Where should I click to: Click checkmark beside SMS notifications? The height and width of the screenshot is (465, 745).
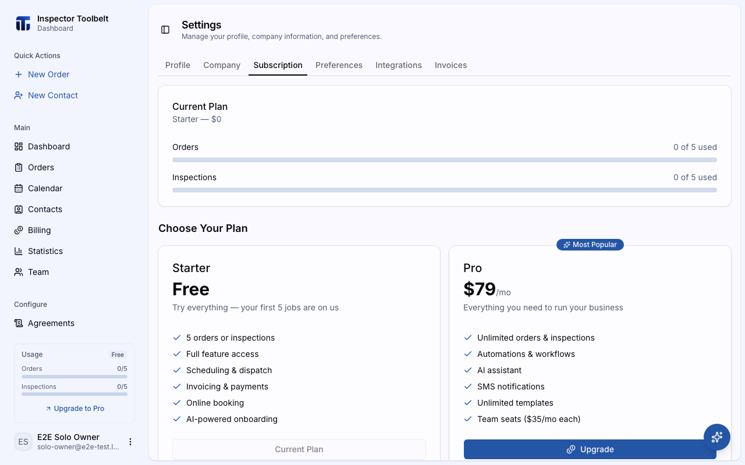[468, 387]
